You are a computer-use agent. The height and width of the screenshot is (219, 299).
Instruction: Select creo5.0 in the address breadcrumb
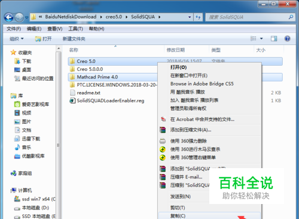coord(114,17)
